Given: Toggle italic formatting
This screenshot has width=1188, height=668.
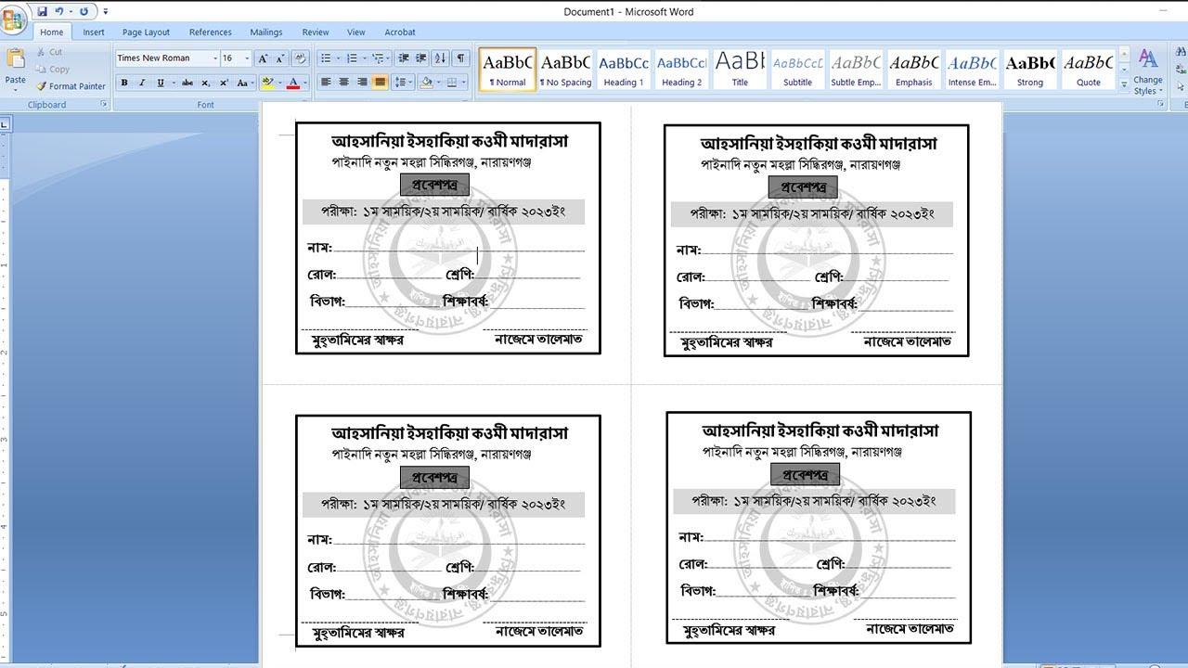Looking at the screenshot, I should [142, 83].
